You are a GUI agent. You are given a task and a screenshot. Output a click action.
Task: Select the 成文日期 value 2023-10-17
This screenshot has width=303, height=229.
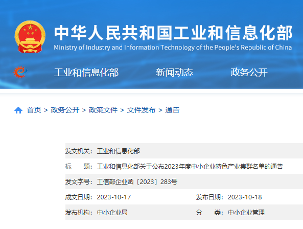[x=114, y=197]
